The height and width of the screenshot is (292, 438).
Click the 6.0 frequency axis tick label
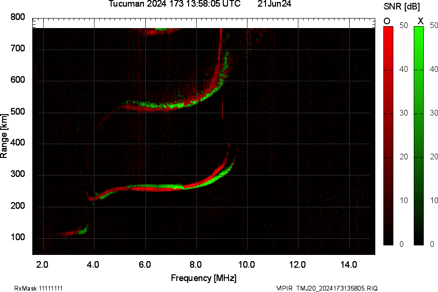[x=145, y=264]
